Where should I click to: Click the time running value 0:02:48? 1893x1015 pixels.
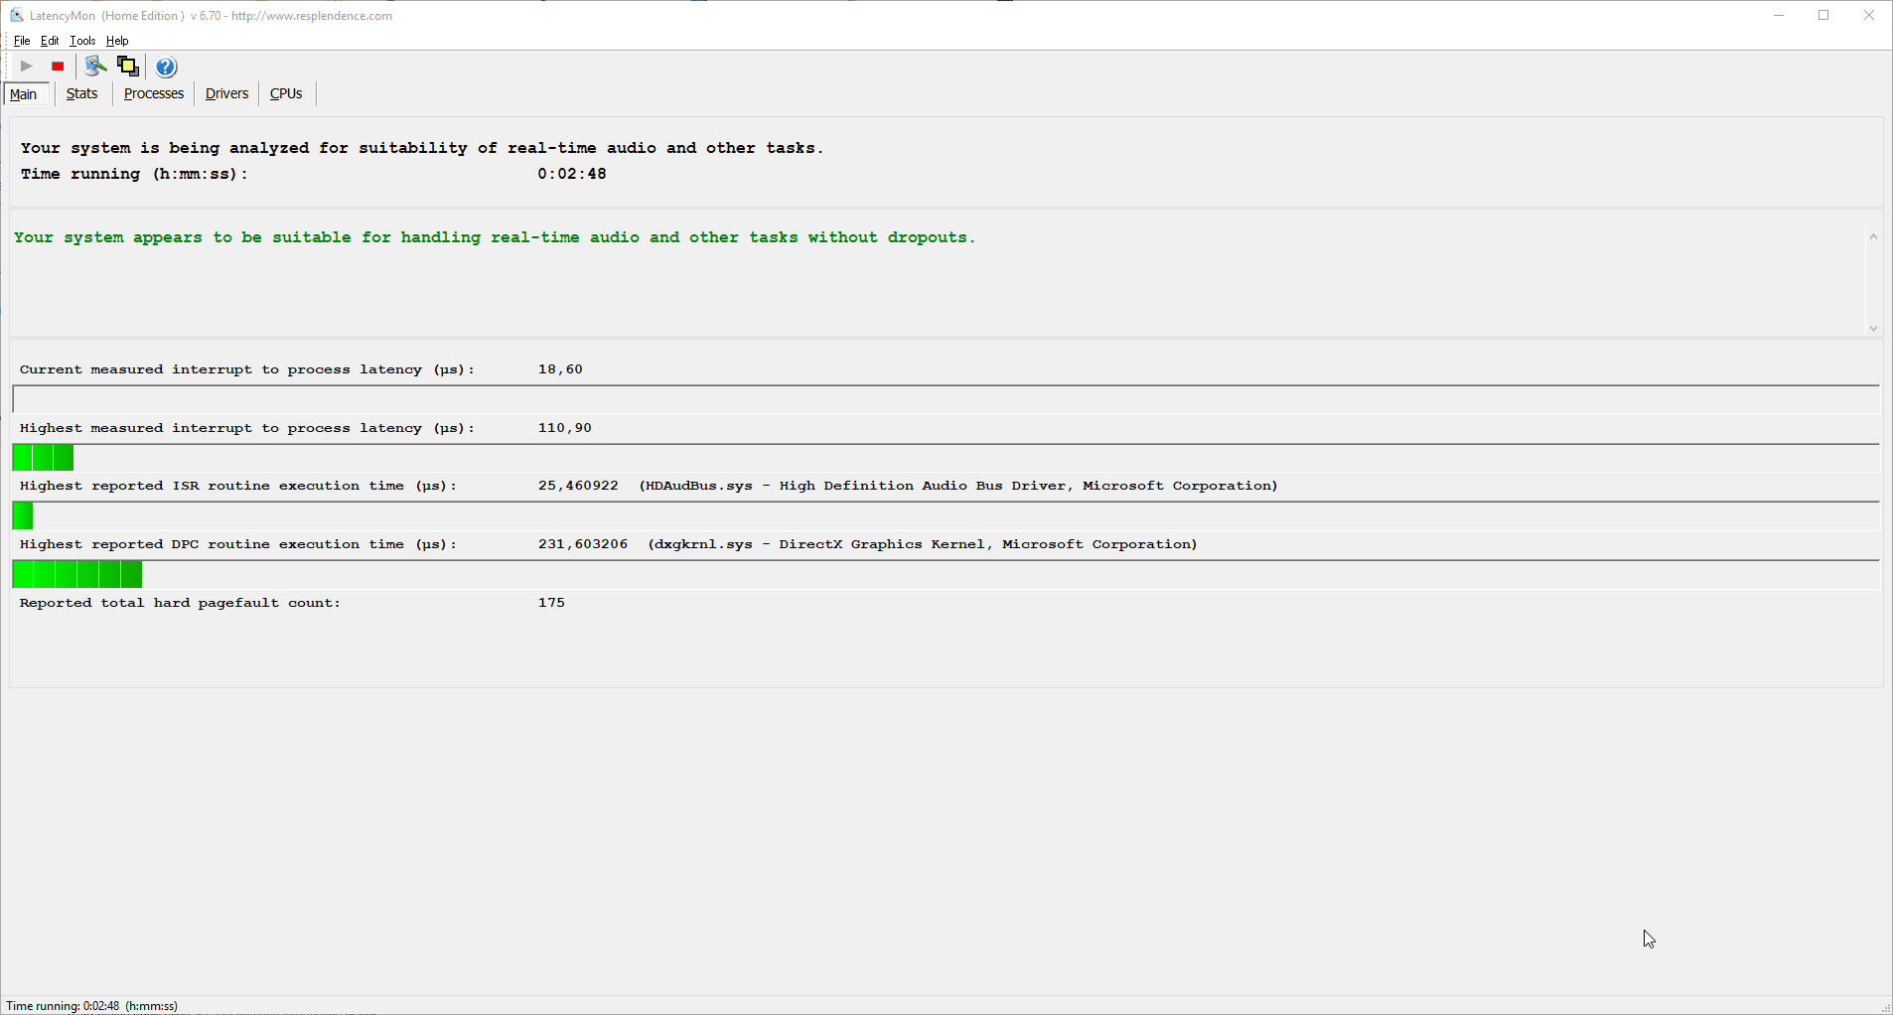[572, 174]
